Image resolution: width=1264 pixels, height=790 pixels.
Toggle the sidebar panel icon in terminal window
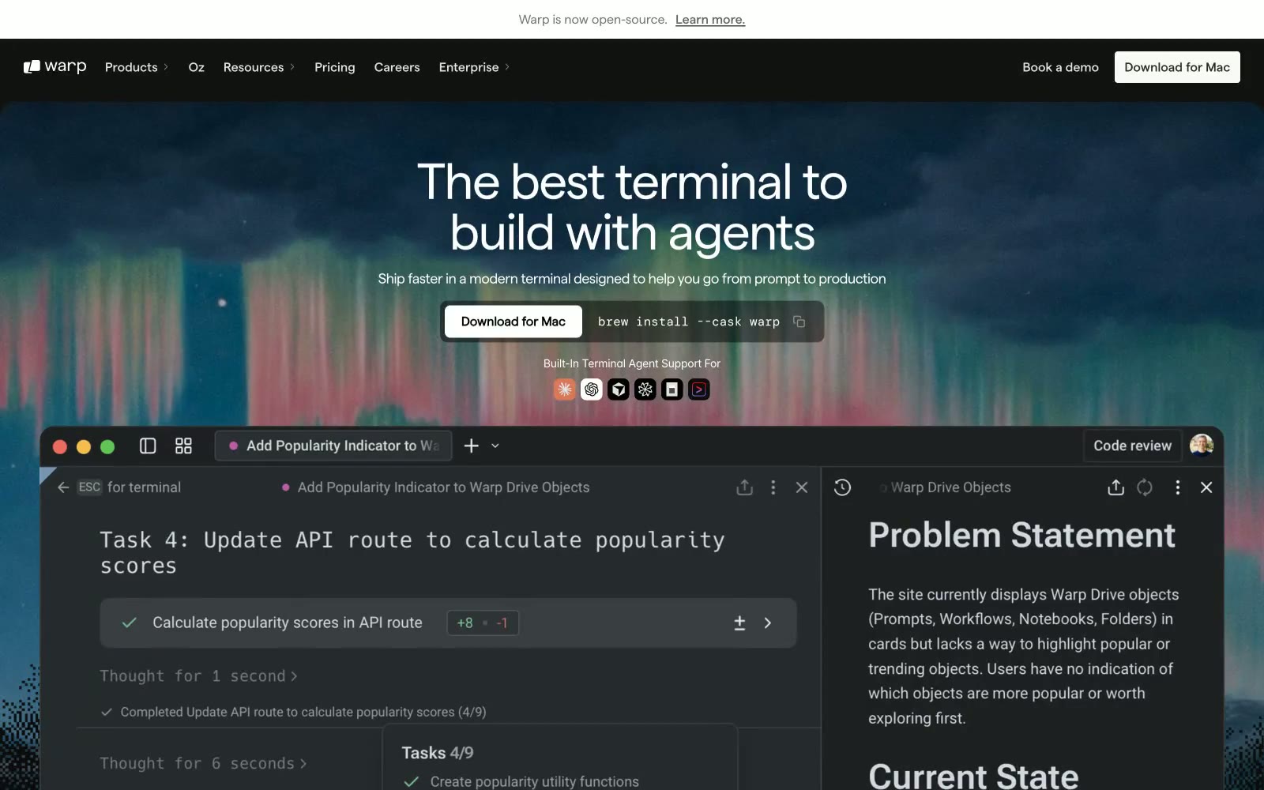148,446
